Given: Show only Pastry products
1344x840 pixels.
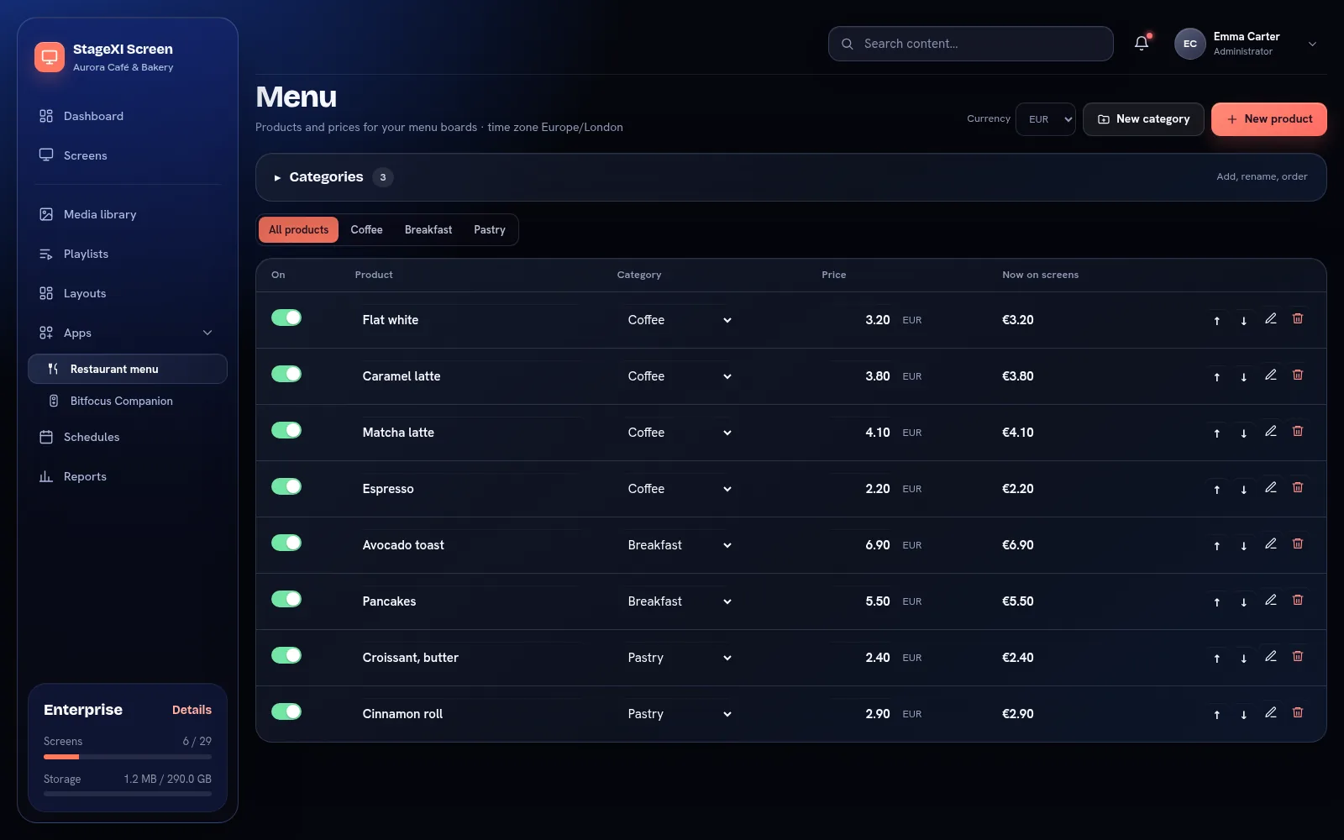Looking at the screenshot, I should point(490,230).
